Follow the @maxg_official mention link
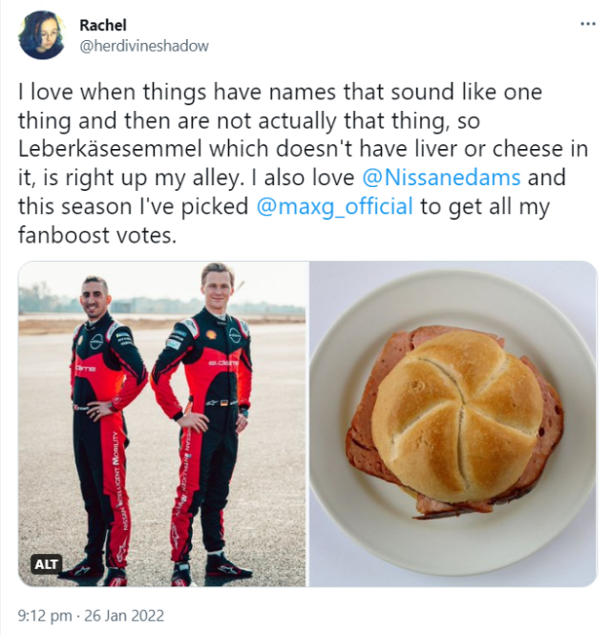 point(334,206)
